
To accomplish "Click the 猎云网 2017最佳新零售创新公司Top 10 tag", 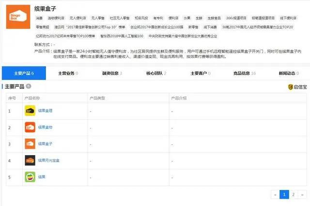I will click(90, 27).
